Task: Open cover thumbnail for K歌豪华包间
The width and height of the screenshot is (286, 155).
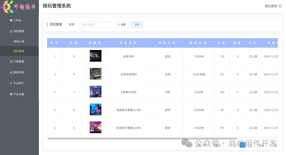Action: click(96, 92)
